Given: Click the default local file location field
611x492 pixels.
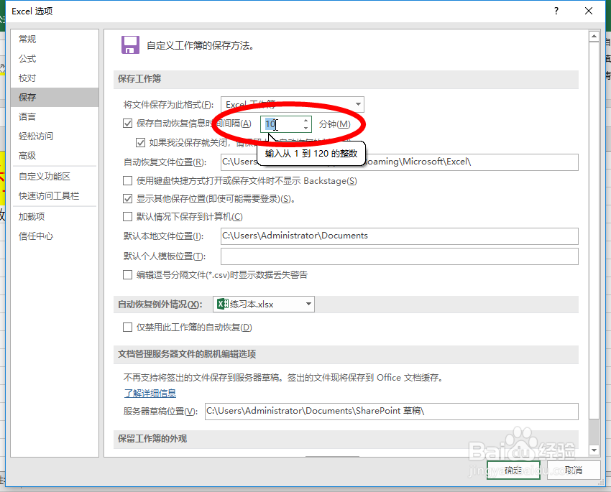Looking at the screenshot, I should [x=400, y=236].
